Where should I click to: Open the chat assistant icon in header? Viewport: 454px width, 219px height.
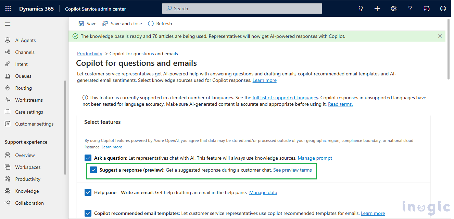pyautogui.click(x=427, y=9)
